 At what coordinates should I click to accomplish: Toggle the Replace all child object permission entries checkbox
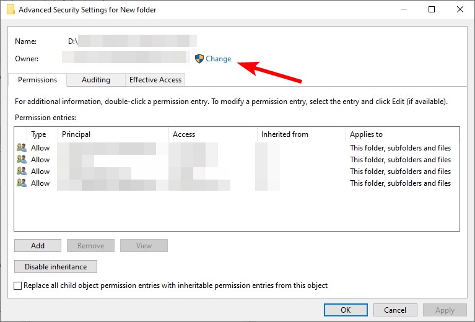pos(17,285)
